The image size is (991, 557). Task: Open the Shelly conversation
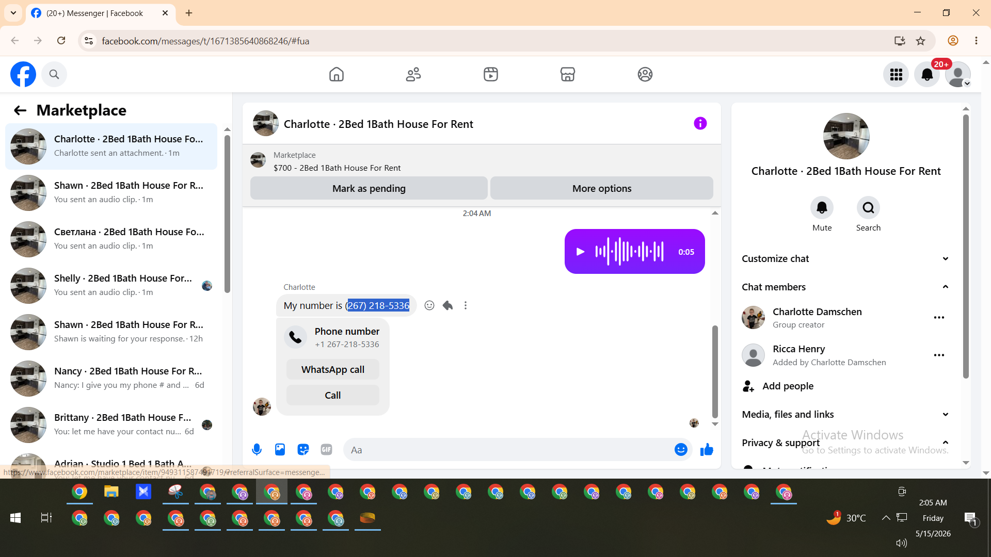pyautogui.click(x=111, y=286)
